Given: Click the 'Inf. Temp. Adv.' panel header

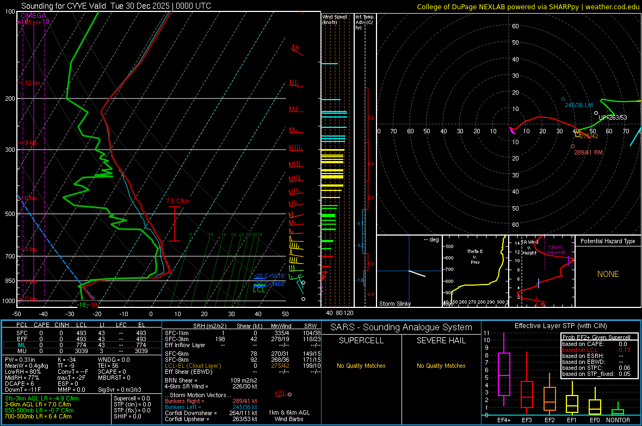Looking at the screenshot, I should point(365,22).
